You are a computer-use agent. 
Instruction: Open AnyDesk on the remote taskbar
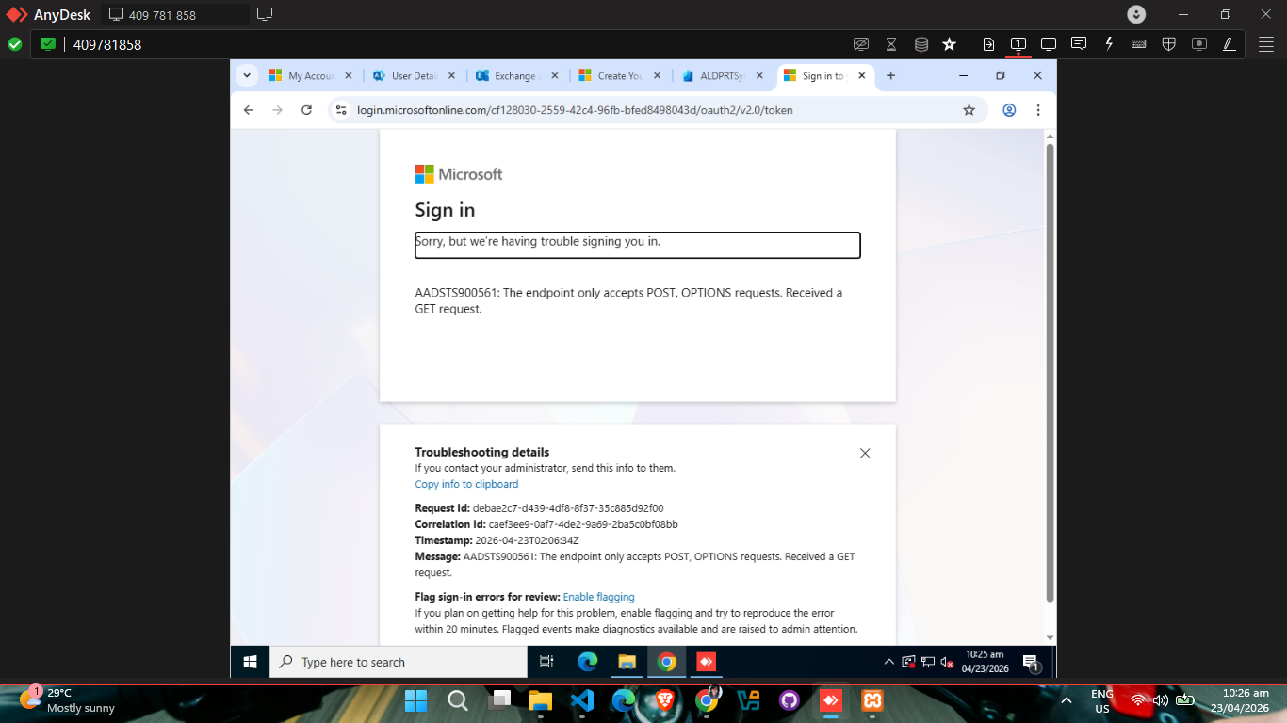point(706,662)
